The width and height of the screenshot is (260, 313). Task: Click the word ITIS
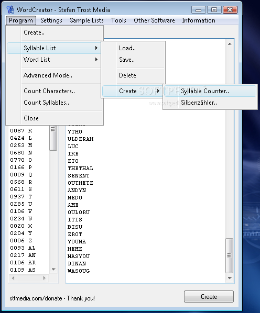[75, 220]
